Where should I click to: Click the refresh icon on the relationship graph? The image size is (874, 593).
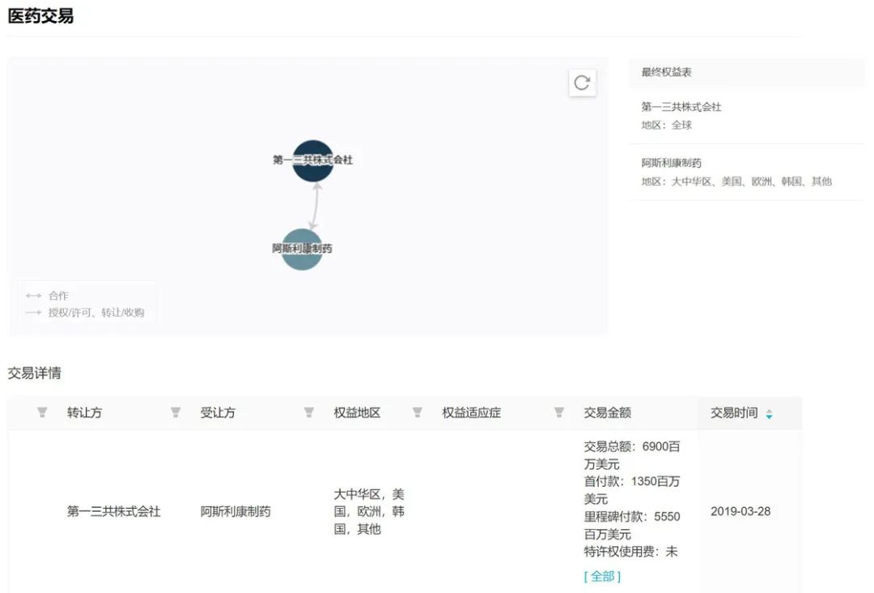click(x=582, y=83)
